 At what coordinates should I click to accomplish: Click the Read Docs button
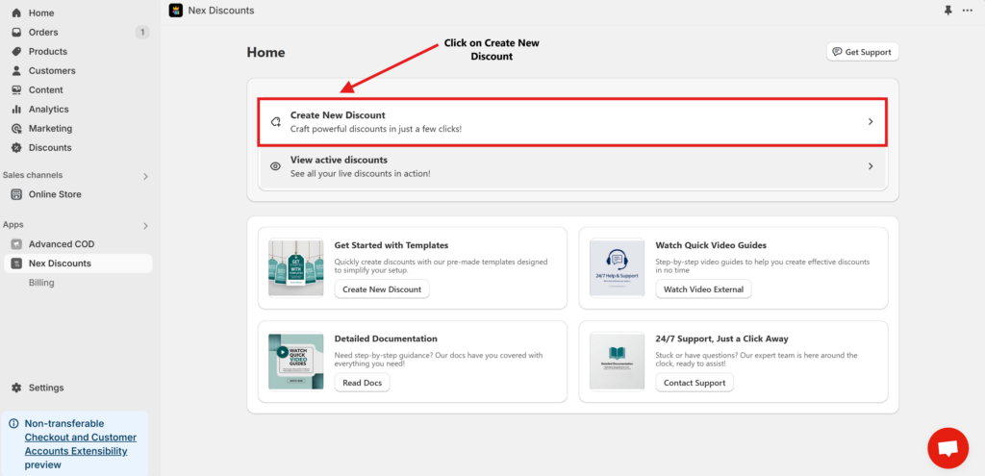click(x=362, y=383)
